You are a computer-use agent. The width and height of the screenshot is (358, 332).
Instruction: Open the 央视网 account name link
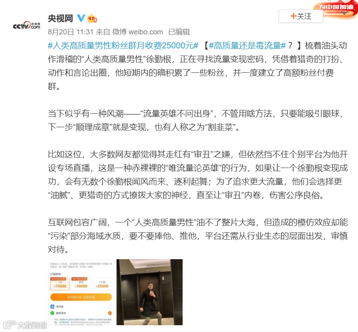[x=60, y=18]
